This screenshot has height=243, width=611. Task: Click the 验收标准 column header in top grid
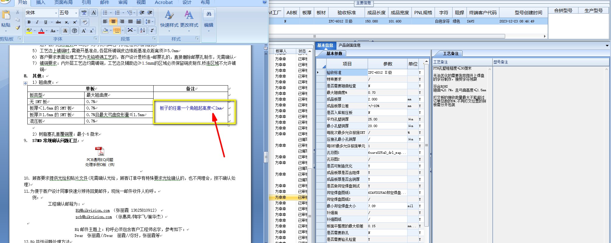[x=346, y=12]
